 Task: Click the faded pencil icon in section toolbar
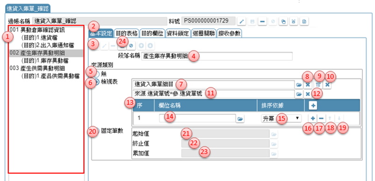(x=104, y=45)
